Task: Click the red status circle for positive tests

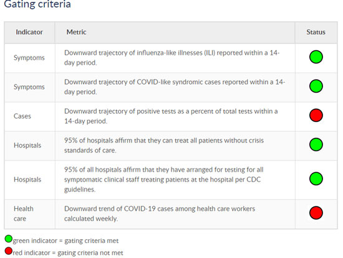Action: (x=316, y=116)
